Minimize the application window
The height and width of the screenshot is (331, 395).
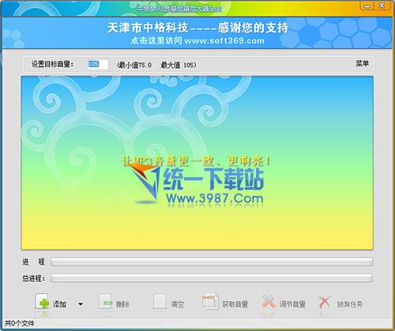point(367,6)
